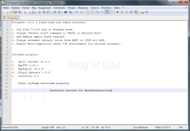Place cursor on "Included plugins:" line
This screenshot has height=131, width=190.
point(25,55)
